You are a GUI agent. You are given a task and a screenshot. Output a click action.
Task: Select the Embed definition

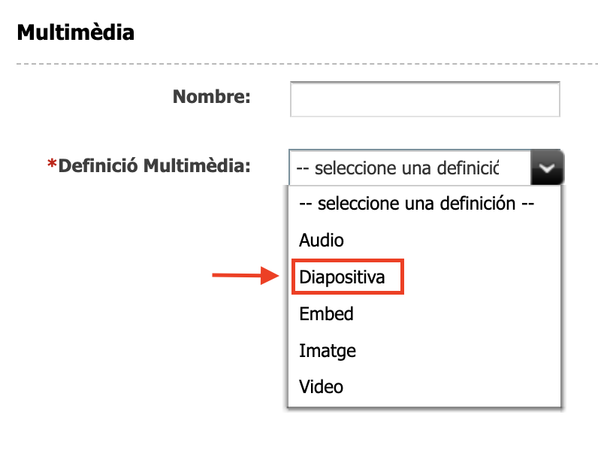click(326, 313)
